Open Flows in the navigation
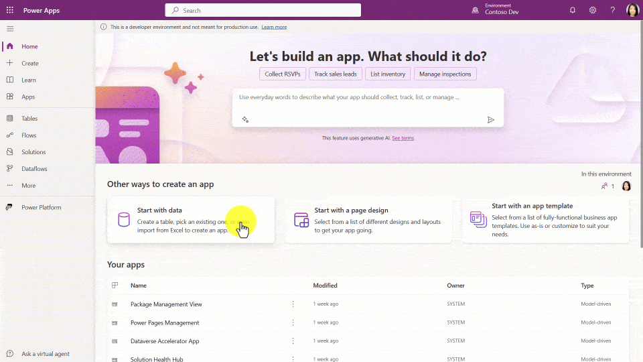The width and height of the screenshot is (643, 362). coord(29,135)
